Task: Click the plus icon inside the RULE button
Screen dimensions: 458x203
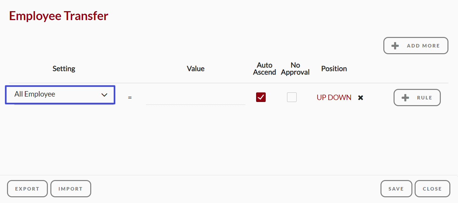Action: click(406, 98)
